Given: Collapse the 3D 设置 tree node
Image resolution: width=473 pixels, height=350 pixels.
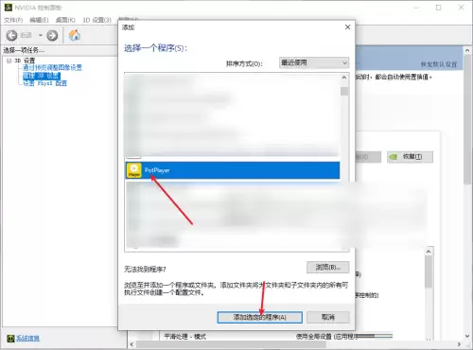Looking at the screenshot, I should pyautogui.click(x=9, y=61).
